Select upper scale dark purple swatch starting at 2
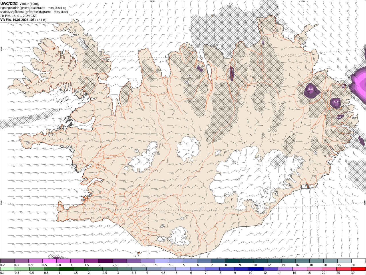Image resolution: width=366 pixels, height=275 pixels. click(x=106, y=261)
